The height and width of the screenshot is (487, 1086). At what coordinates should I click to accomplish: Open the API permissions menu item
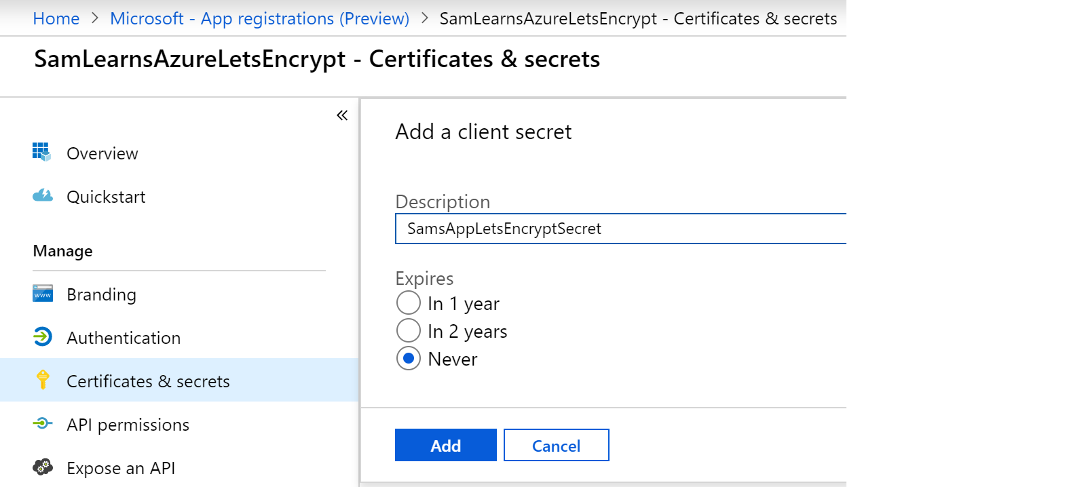tap(128, 425)
